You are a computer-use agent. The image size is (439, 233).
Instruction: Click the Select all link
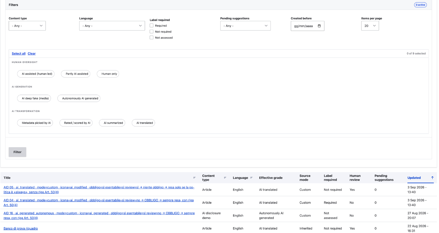point(19,53)
